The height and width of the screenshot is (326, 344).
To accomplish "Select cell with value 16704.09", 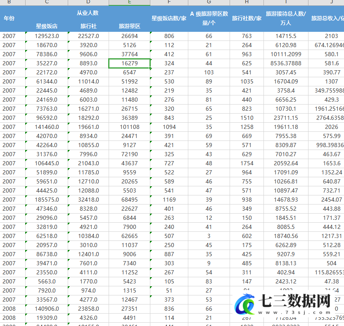I will click(x=286, y=82).
